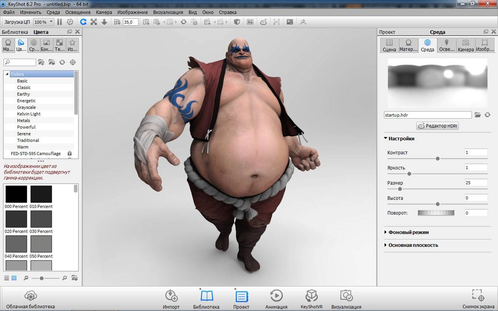Click the downward arrow toolbar icon
The image size is (498, 311).
tap(104, 22)
